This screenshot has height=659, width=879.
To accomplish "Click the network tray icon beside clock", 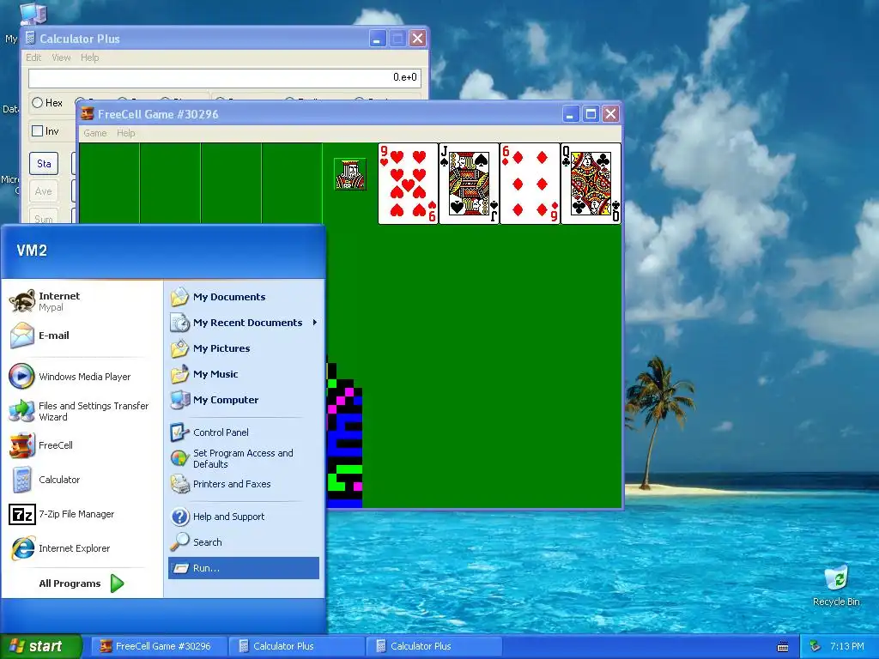I will 815,646.
